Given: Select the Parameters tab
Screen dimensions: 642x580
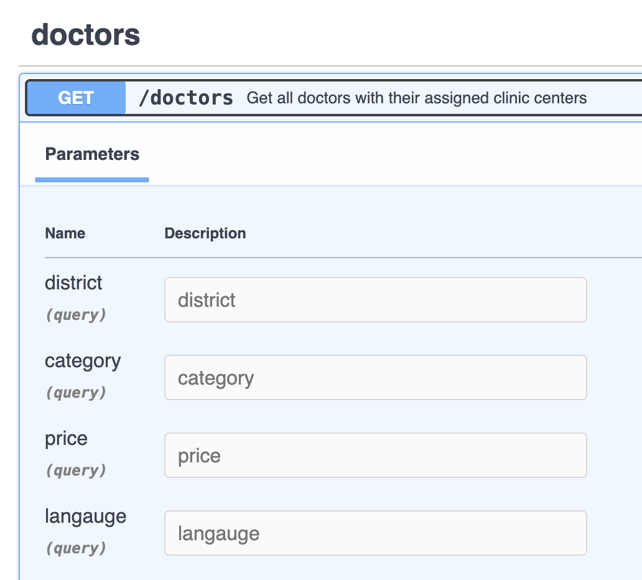Looking at the screenshot, I should 92,154.
